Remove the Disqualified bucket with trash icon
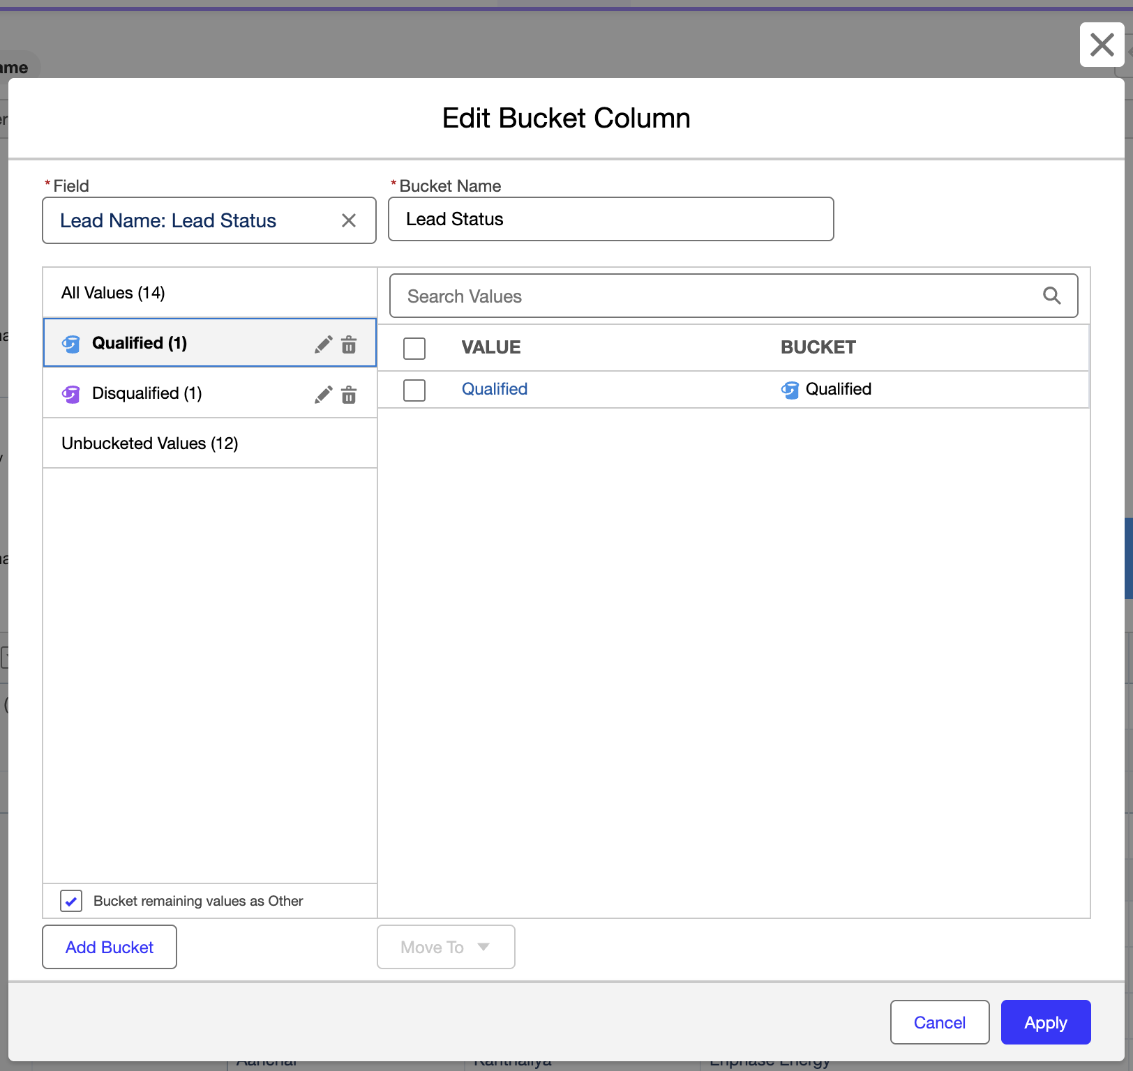This screenshot has height=1071, width=1133. coord(349,395)
